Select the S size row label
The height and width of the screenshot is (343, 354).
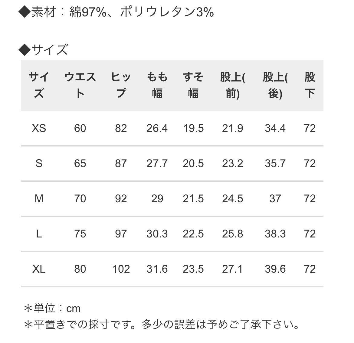39,163
